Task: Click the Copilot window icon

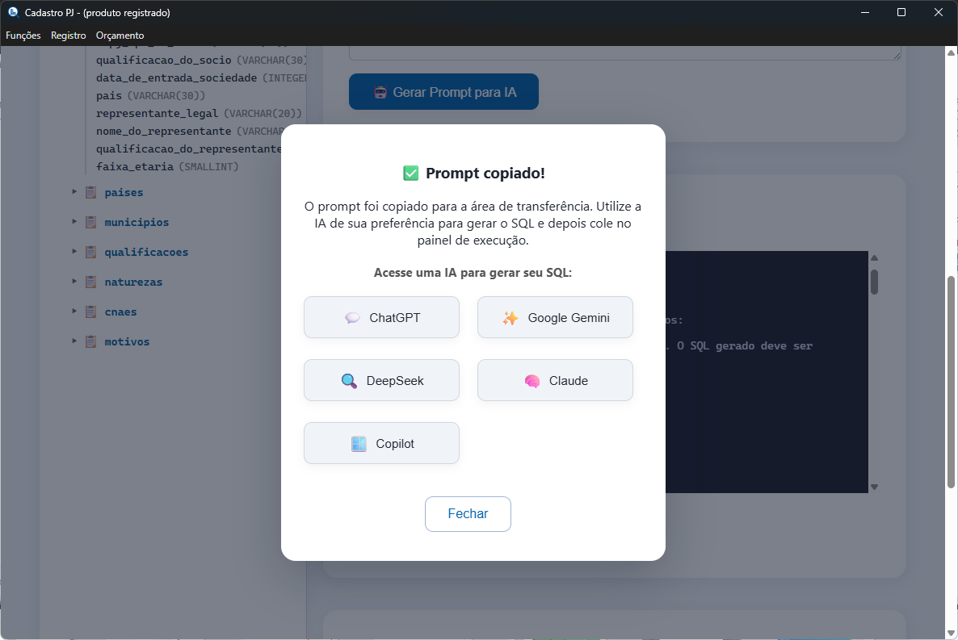Action: click(359, 444)
